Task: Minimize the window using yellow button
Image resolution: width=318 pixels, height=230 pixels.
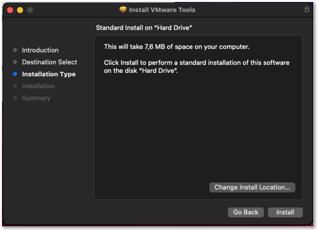Action: pyautogui.click(x=20, y=10)
